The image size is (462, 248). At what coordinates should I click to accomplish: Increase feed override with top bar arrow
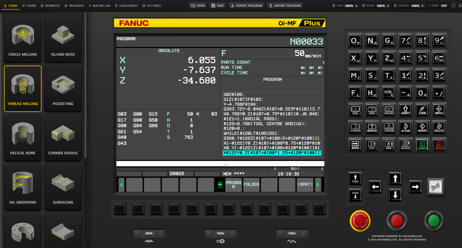coord(356,6)
